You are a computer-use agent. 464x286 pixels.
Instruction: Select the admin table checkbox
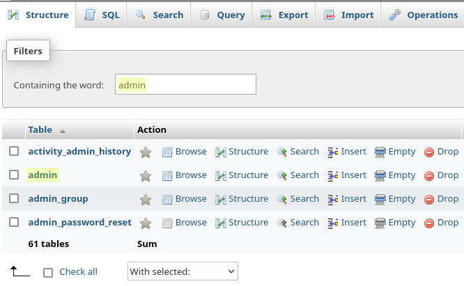tap(14, 175)
